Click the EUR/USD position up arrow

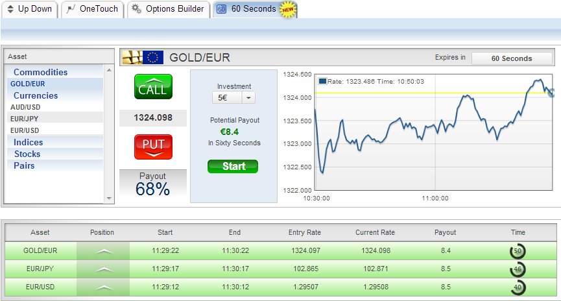click(x=104, y=287)
